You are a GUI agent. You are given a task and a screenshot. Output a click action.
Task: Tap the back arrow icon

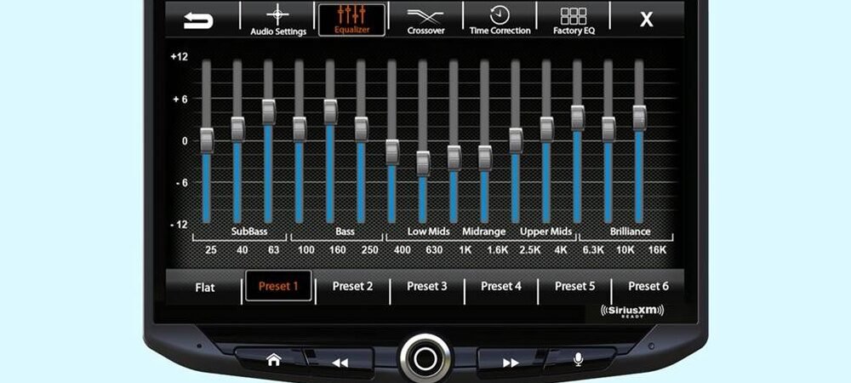click(x=198, y=20)
